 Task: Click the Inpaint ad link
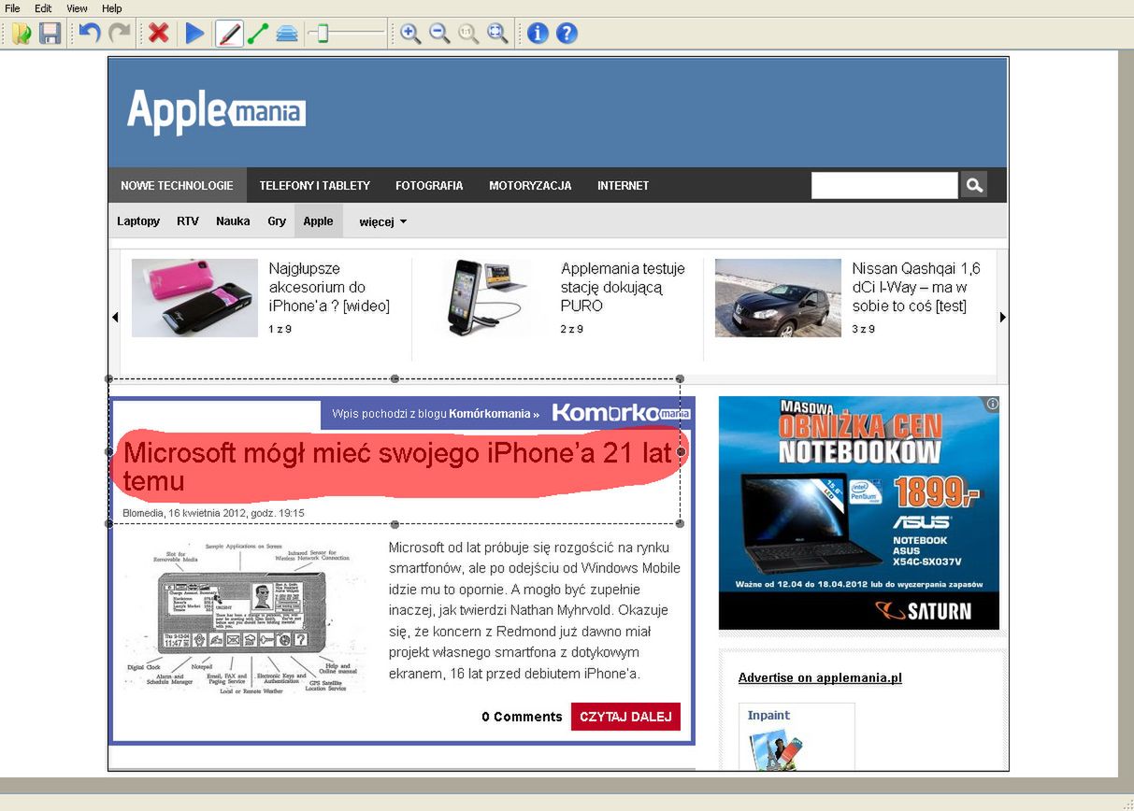point(768,715)
